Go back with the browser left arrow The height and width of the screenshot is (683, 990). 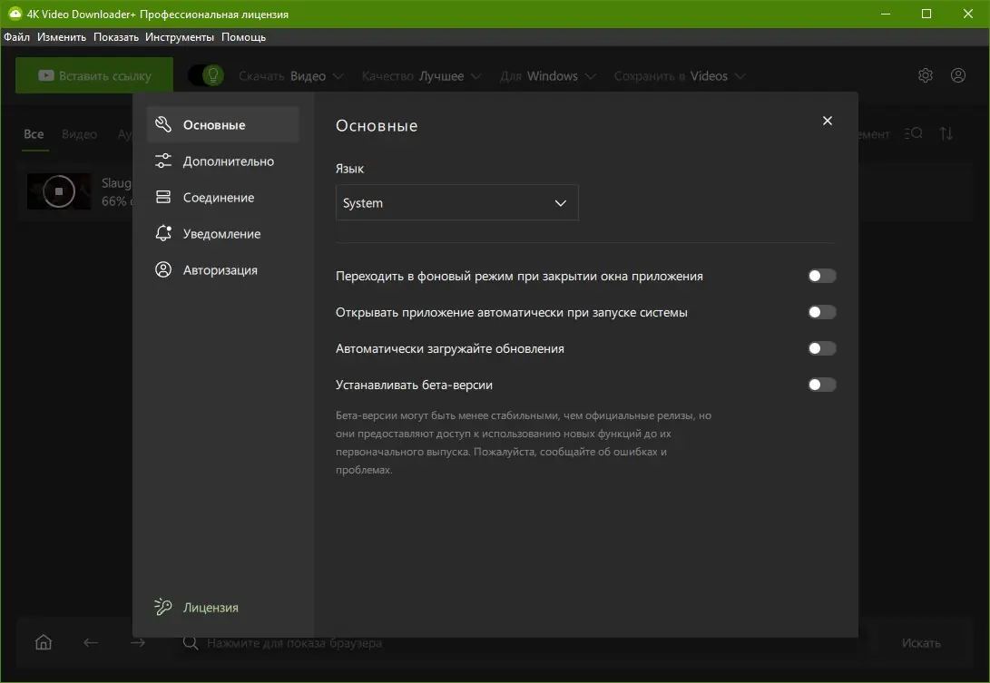(90, 642)
